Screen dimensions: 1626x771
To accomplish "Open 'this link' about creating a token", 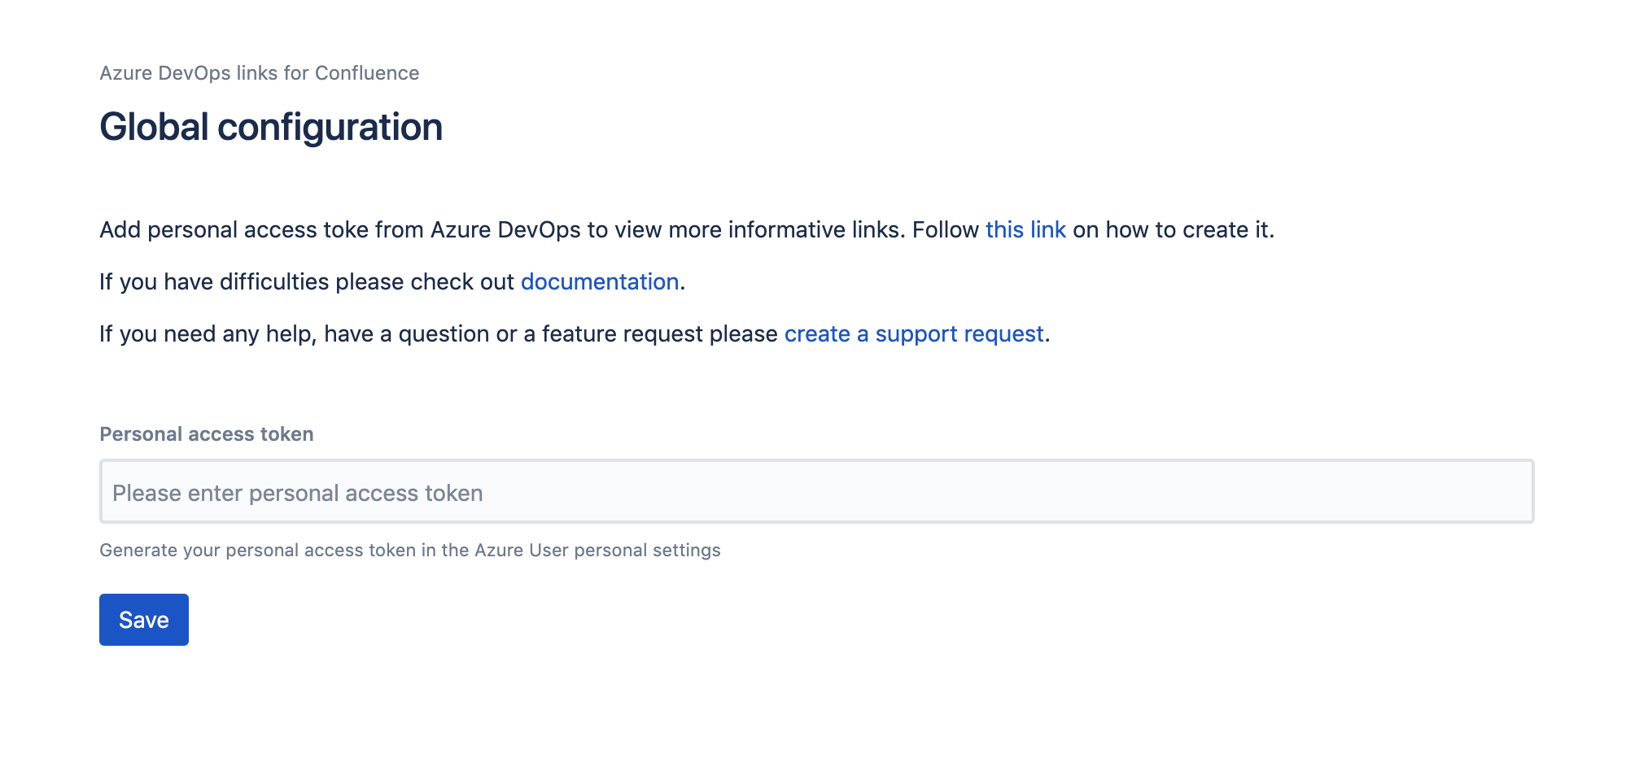I will click(1025, 230).
